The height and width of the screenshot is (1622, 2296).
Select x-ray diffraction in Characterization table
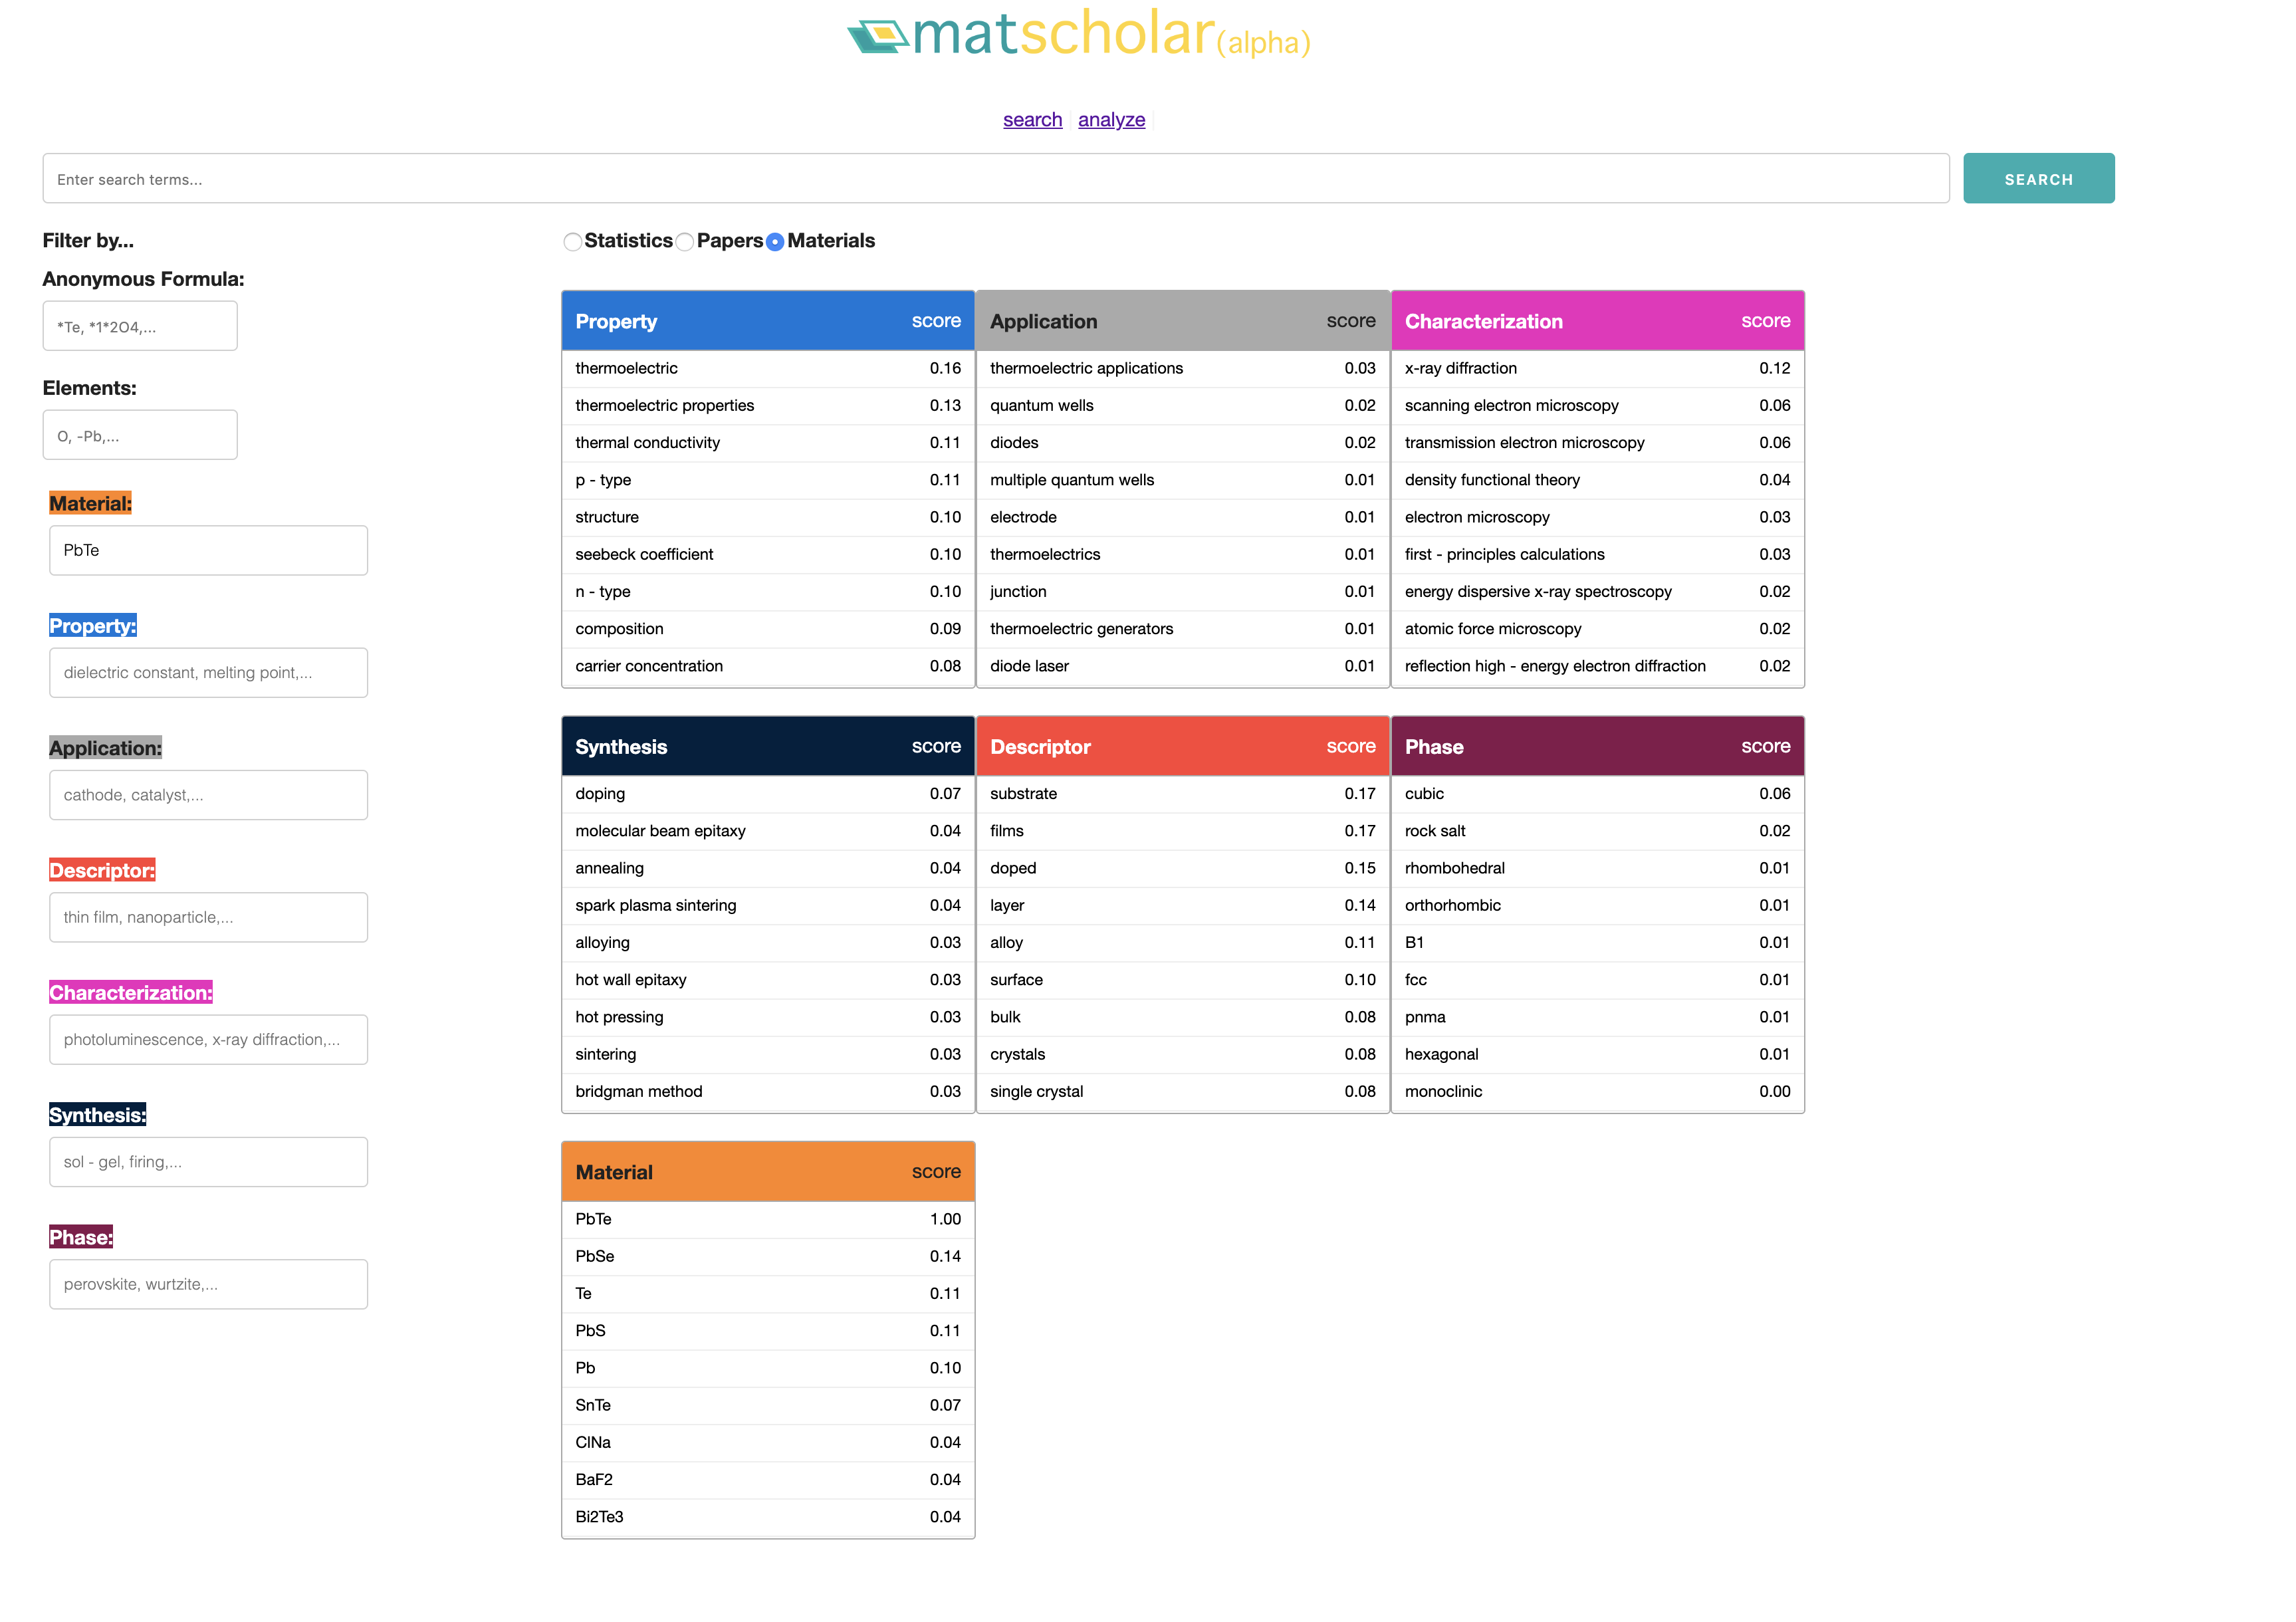pos(1462,368)
